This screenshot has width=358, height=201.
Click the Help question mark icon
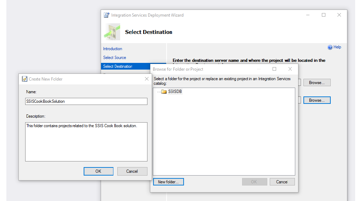(330, 47)
